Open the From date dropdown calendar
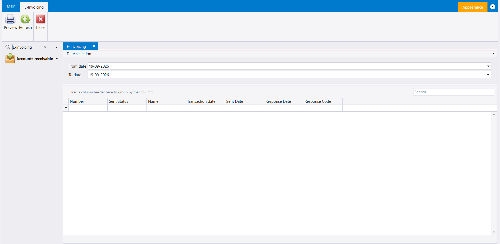Image resolution: width=500 pixels, height=244 pixels. [x=488, y=66]
